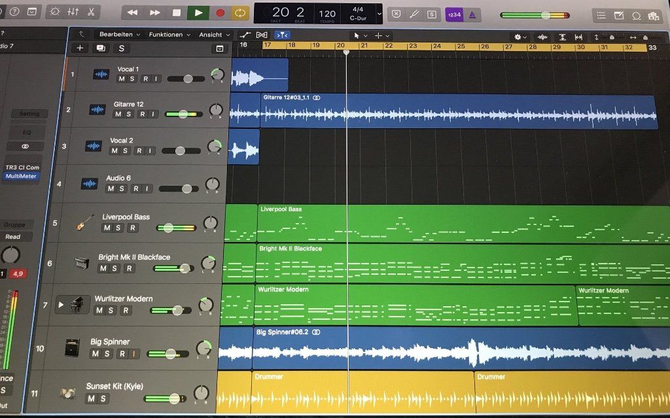Open the Mixer from the control bar
This screenshot has height=418, width=670.
click(x=73, y=12)
